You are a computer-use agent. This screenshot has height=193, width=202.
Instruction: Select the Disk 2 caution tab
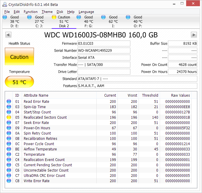[64, 21]
